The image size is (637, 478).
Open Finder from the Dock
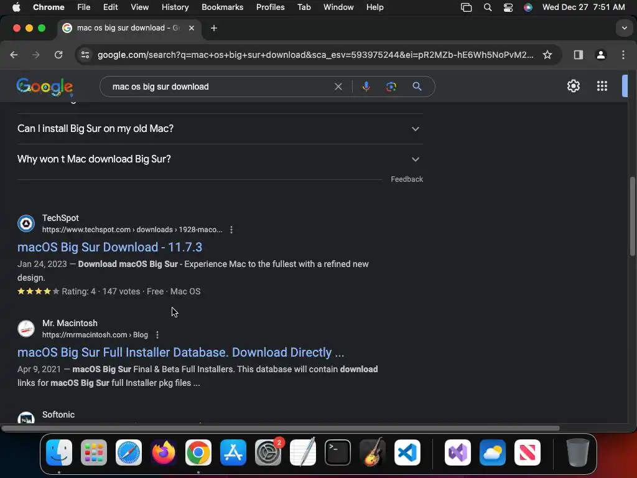pyautogui.click(x=59, y=452)
